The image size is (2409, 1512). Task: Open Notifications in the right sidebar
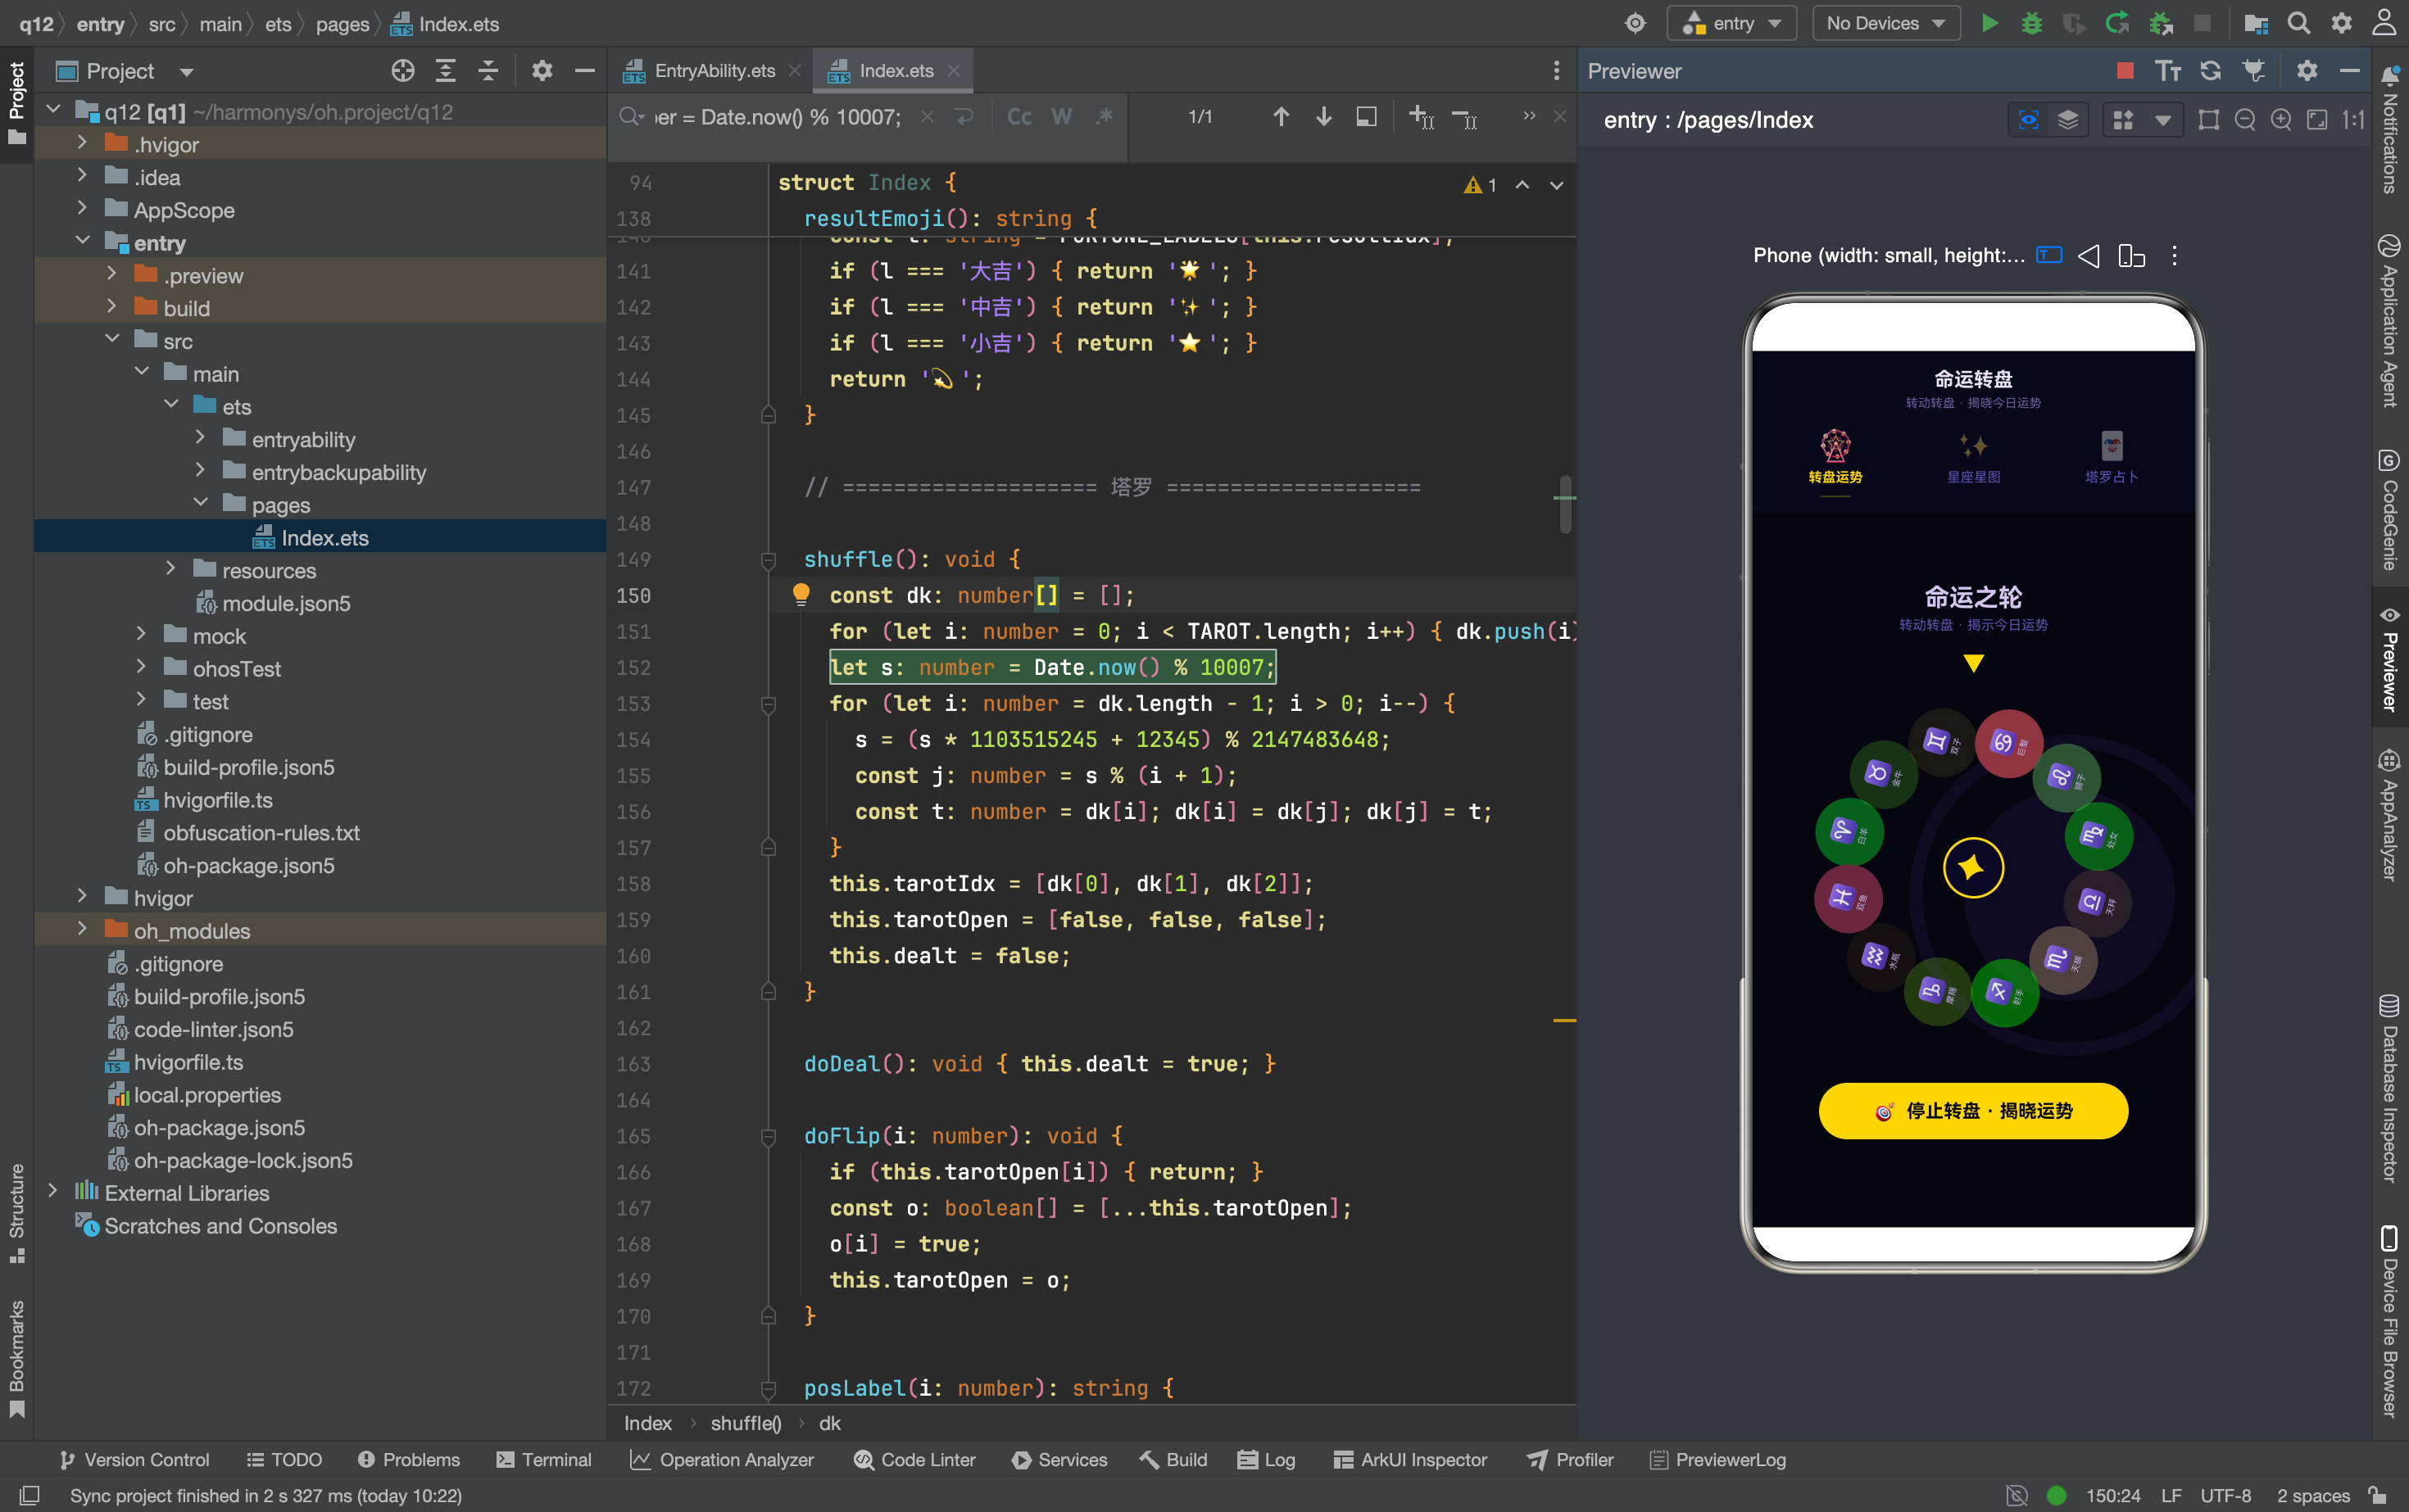point(2390,130)
